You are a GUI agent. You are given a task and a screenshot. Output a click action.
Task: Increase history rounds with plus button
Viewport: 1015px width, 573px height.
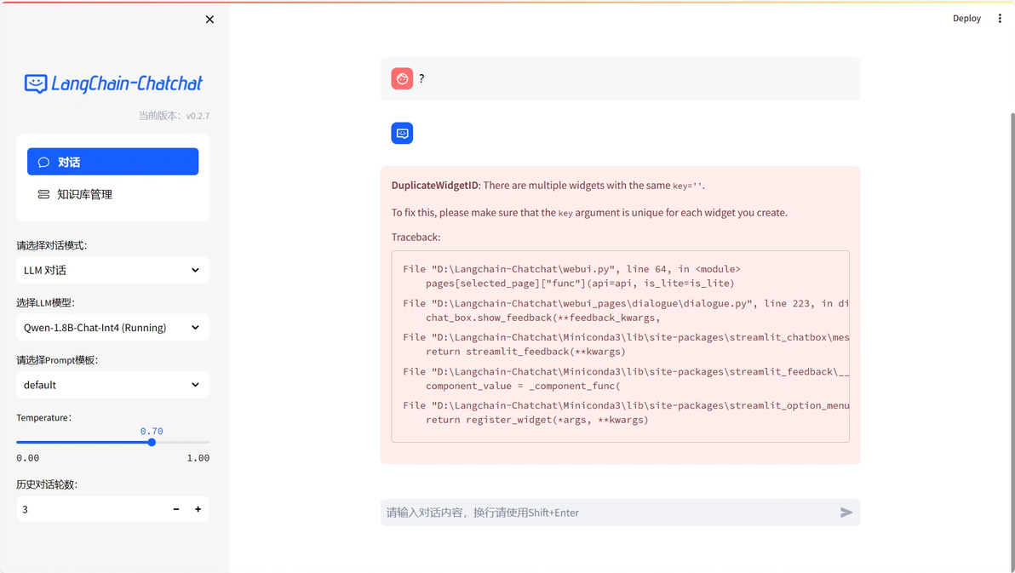point(198,509)
